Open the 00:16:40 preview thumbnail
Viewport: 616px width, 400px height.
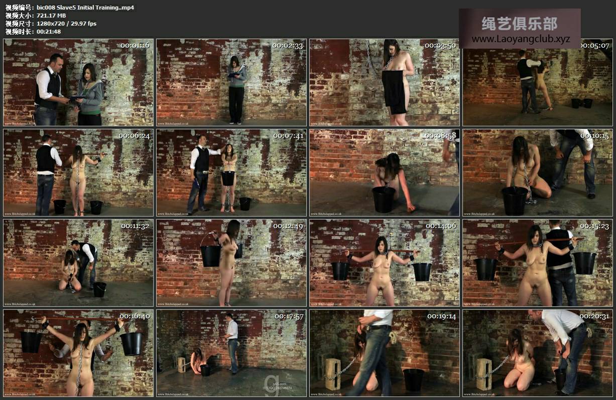tap(78, 353)
